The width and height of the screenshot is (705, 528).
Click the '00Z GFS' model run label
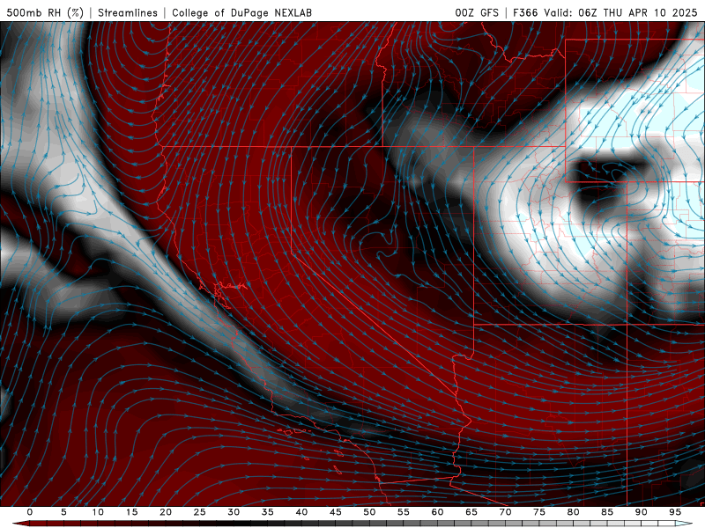tap(477, 12)
